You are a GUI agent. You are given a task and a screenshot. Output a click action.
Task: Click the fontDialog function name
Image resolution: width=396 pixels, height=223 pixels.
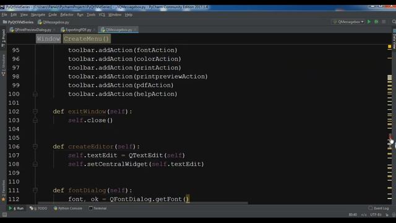pos(87,190)
